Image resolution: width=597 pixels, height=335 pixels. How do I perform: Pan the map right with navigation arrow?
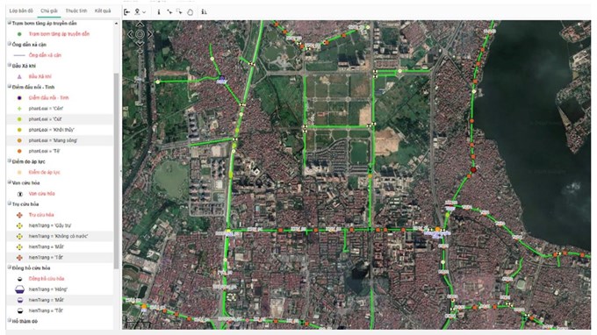click(x=149, y=34)
